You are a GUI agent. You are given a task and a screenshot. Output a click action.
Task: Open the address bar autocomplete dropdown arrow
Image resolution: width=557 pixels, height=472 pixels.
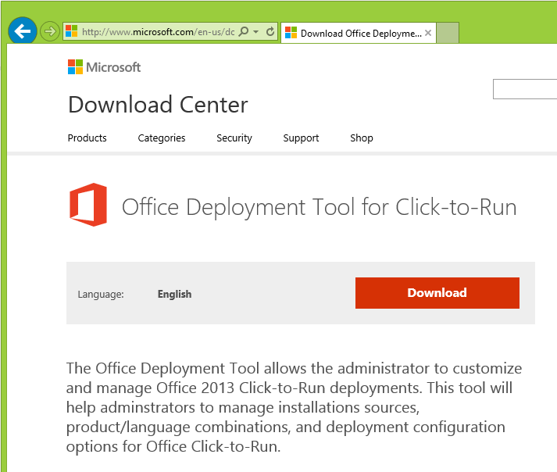(x=255, y=31)
